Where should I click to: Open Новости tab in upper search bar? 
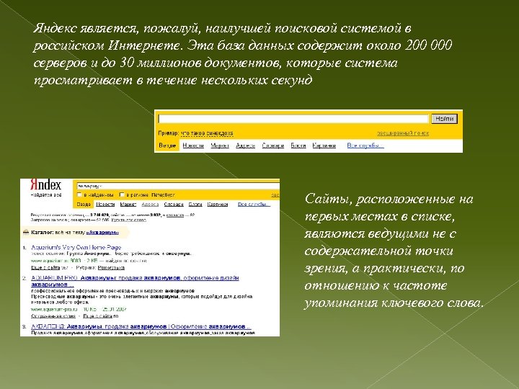[193, 146]
